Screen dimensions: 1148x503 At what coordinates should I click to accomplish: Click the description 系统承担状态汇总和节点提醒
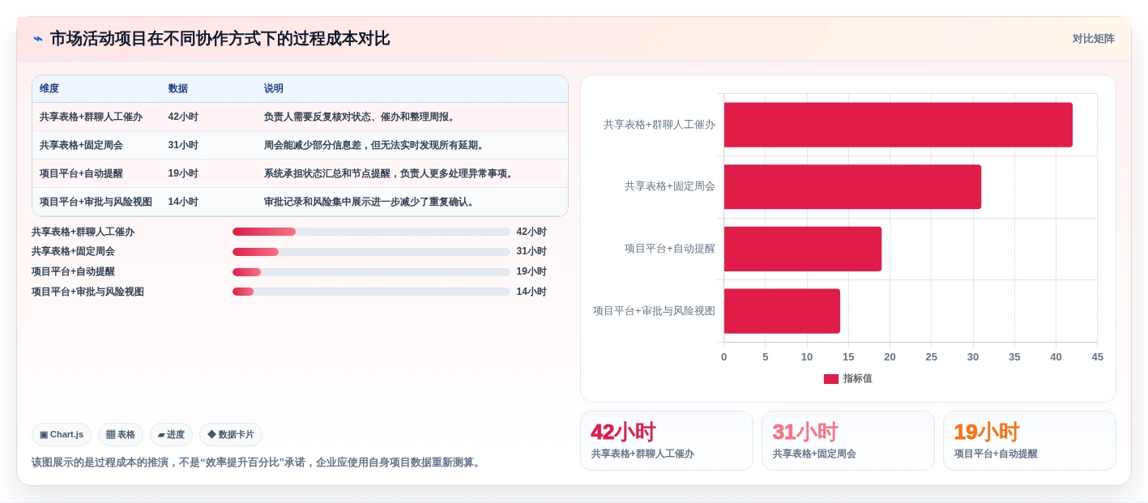click(x=390, y=174)
